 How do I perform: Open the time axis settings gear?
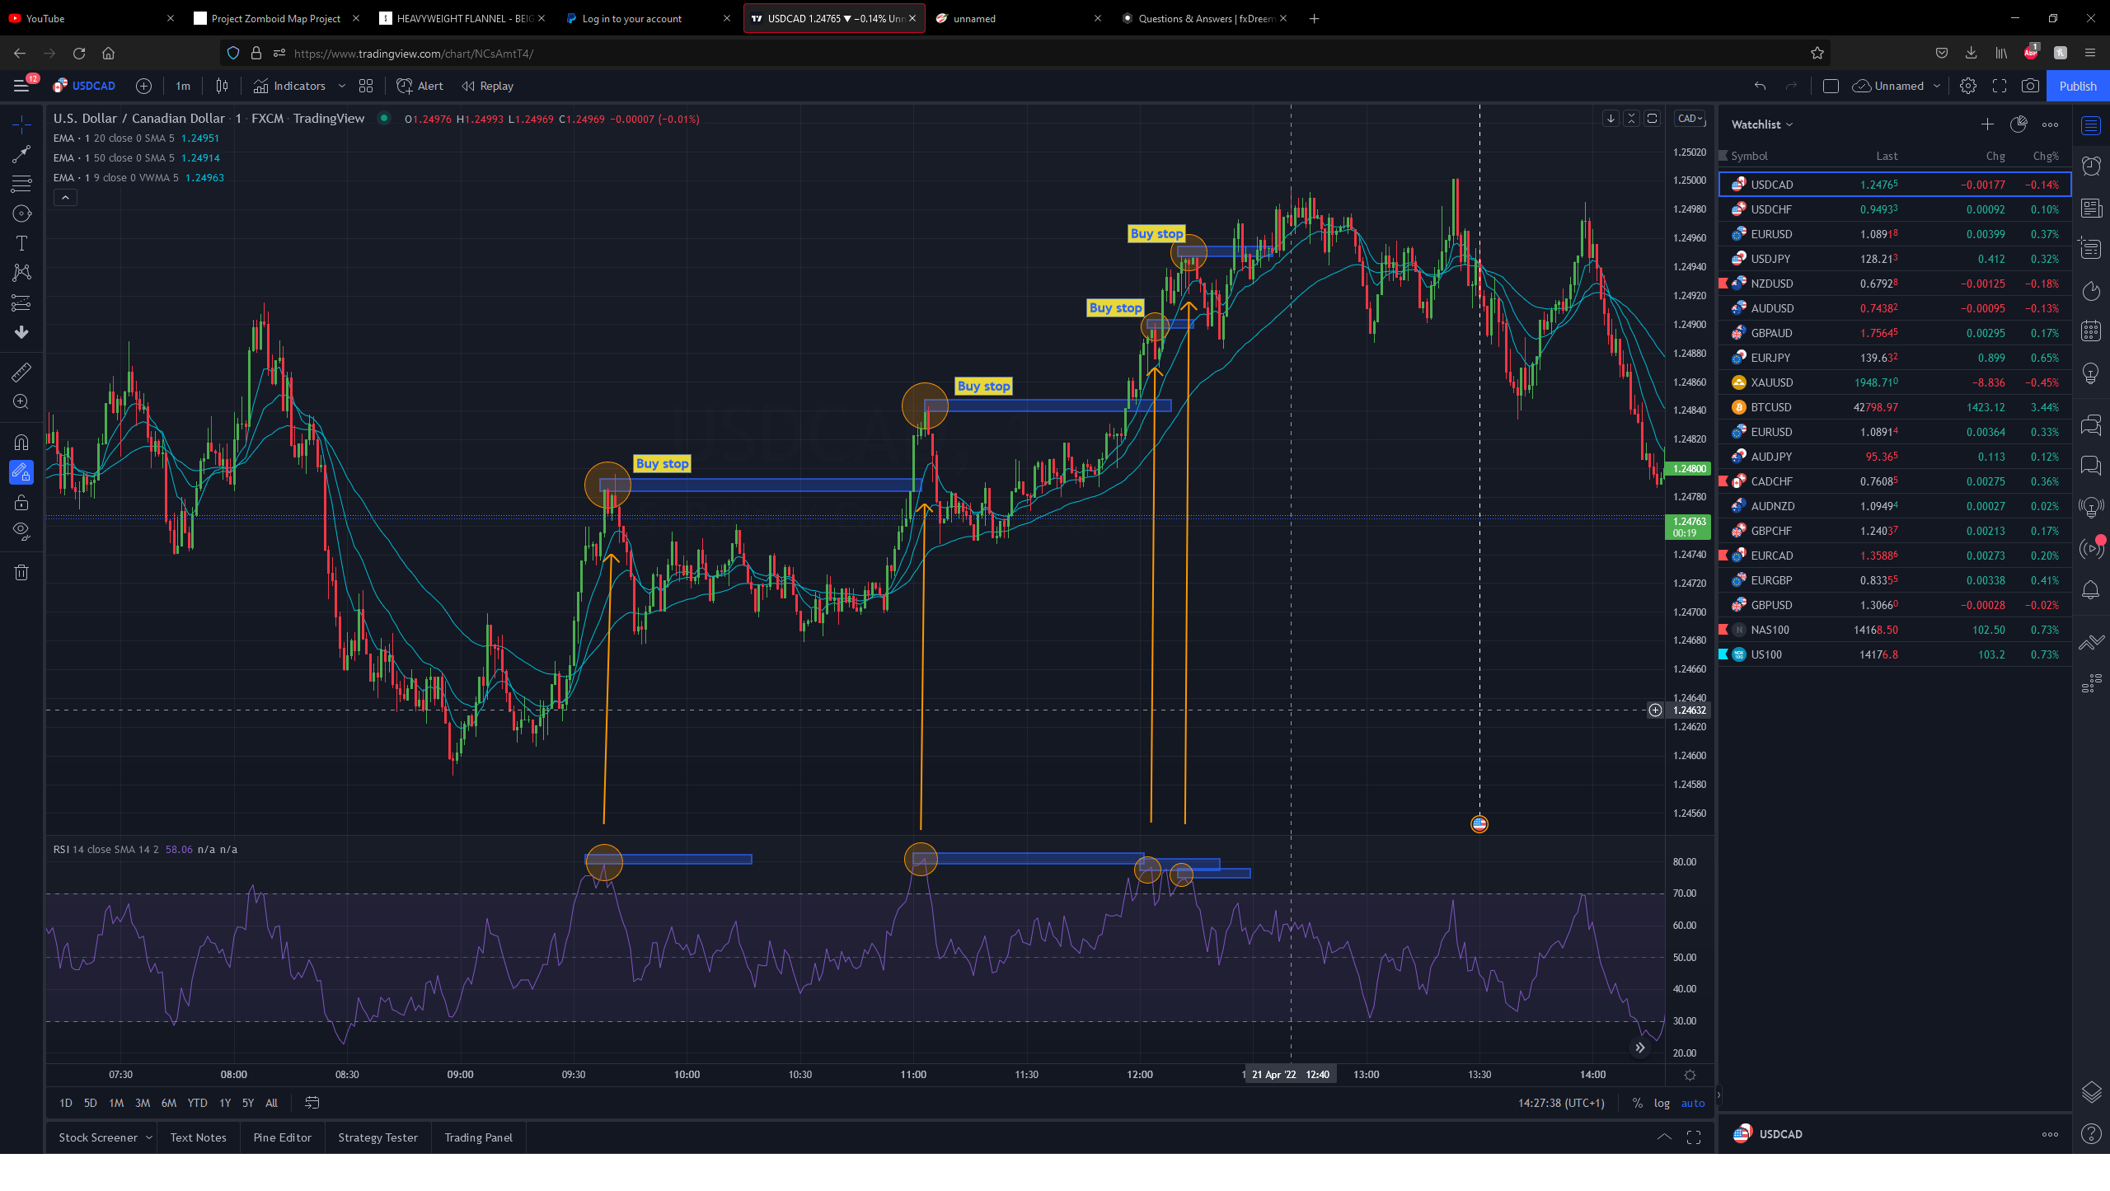tap(1690, 1075)
